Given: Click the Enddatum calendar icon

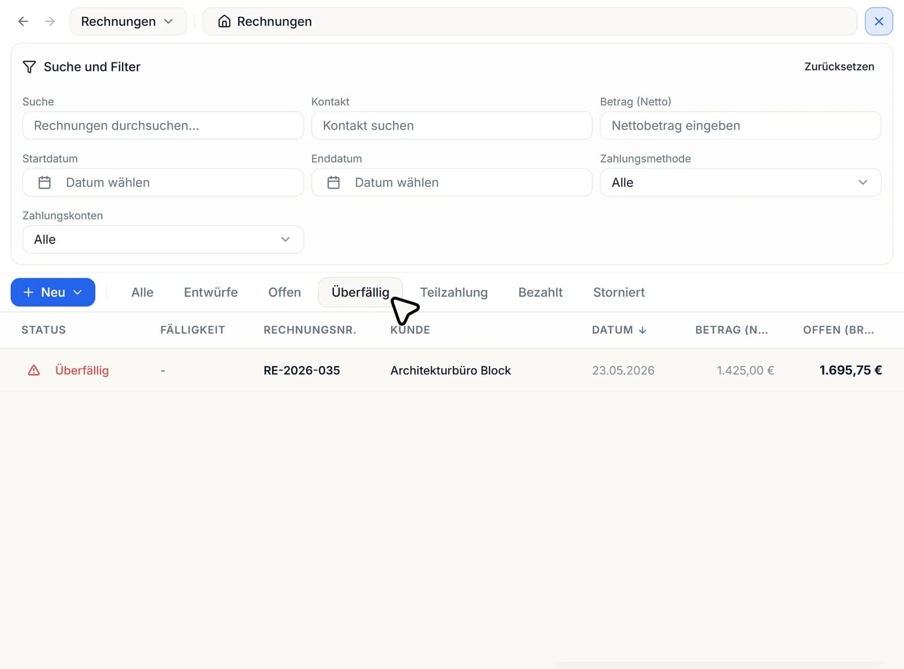Looking at the screenshot, I should 333,182.
